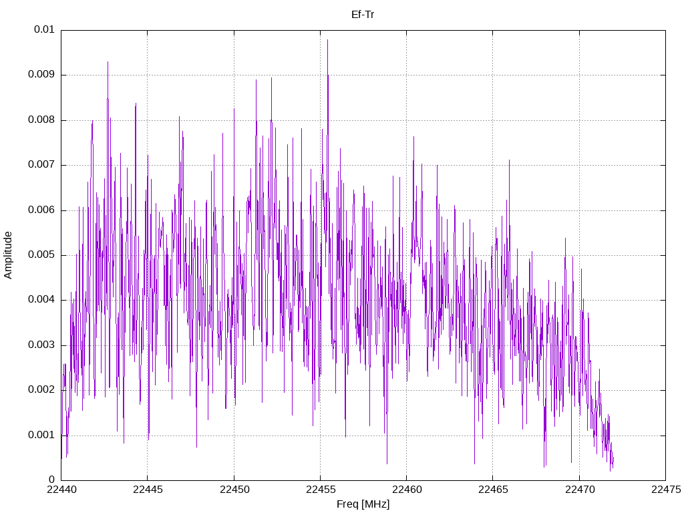Click the x-axis tick label 22470
684x513 pixels.
(x=580, y=490)
